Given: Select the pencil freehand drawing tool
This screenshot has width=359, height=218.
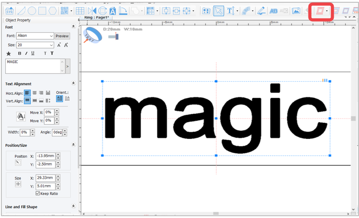Looking at the screenshot, I should [261, 11].
